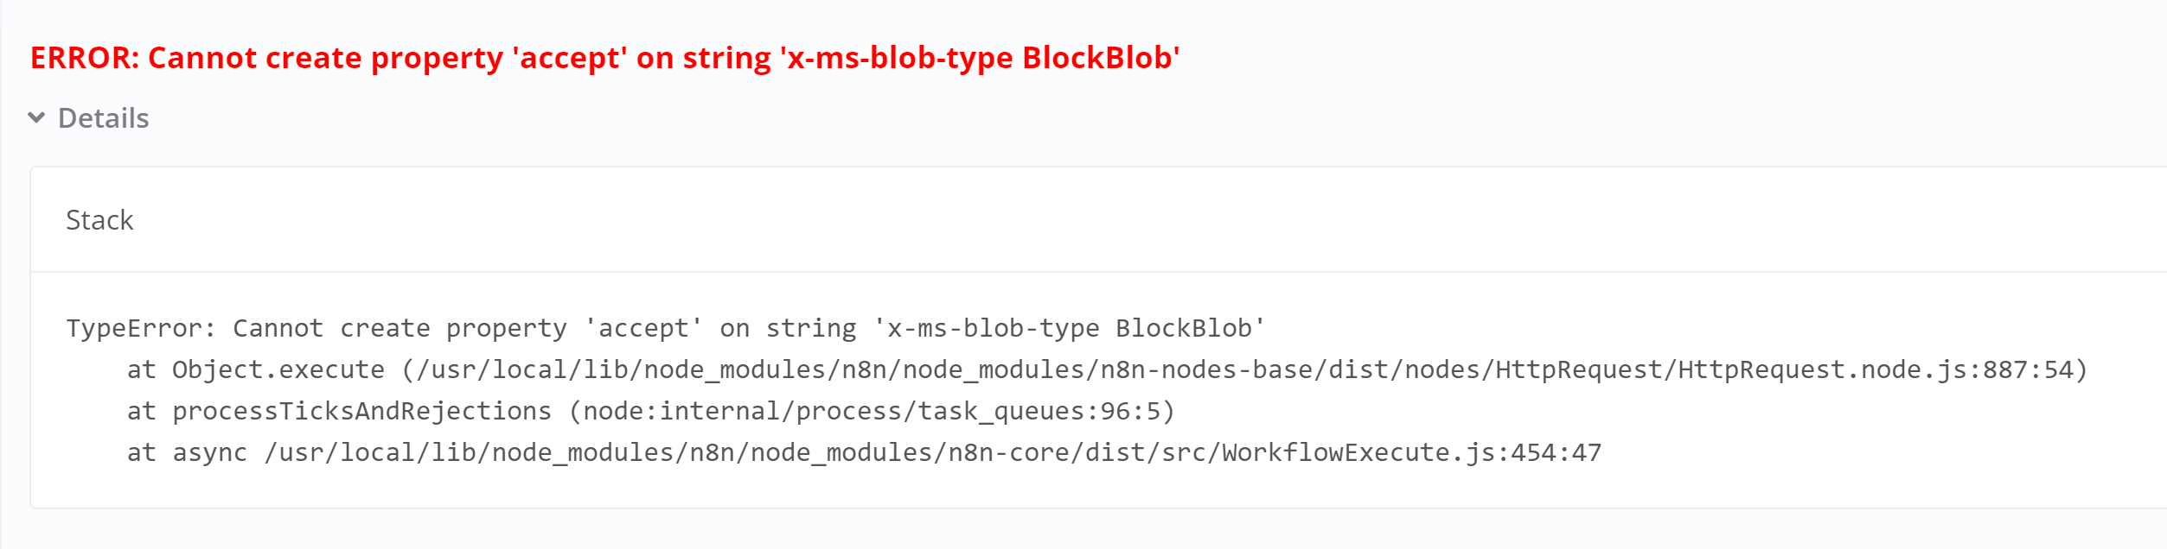The width and height of the screenshot is (2167, 549).
Task: Click the 'processTicksAndRejections' function name
Action: 361,411
